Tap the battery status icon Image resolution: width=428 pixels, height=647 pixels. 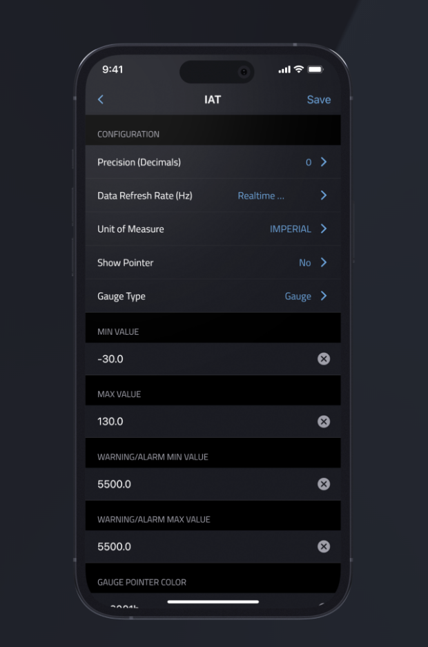(315, 70)
